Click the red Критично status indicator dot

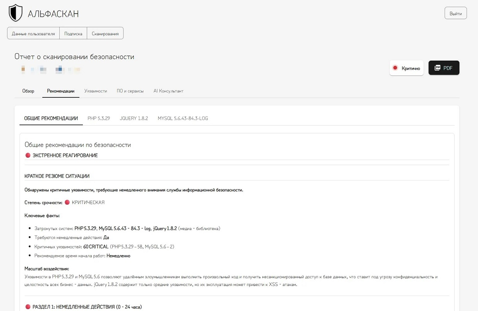395,68
